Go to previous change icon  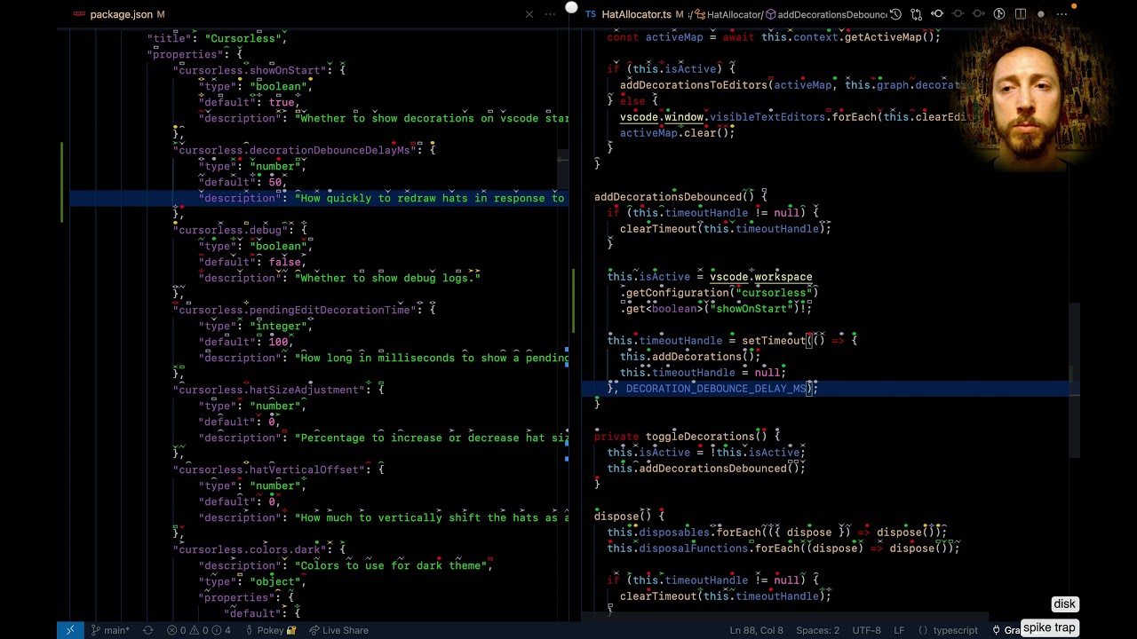(x=958, y=14)
